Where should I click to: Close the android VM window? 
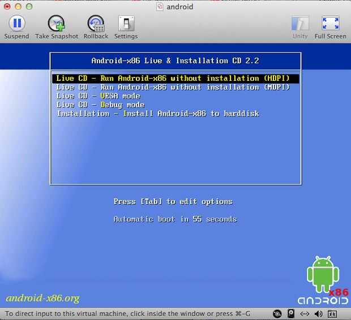pos(7,6)
